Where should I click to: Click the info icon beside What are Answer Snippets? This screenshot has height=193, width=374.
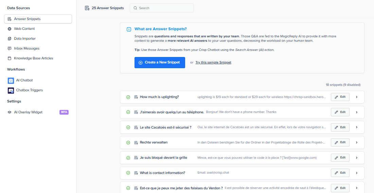(x=129, y=29)
